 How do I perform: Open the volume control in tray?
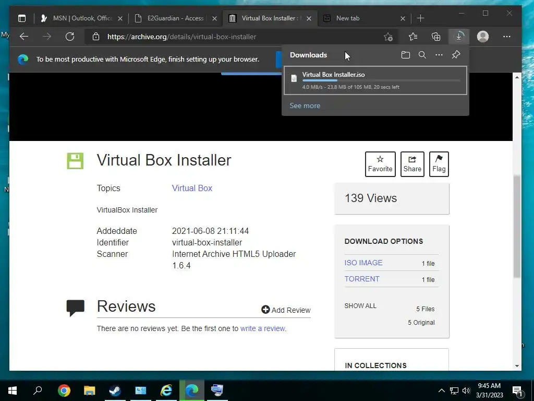(466, 391)
